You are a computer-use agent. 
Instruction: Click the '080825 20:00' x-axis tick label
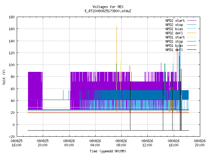coord(43,143)
